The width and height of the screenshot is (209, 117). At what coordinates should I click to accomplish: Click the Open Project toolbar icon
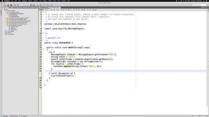tap(8, 5)
